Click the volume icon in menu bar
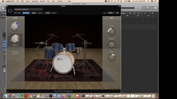 pyautogui.click(x=121, y=1)
